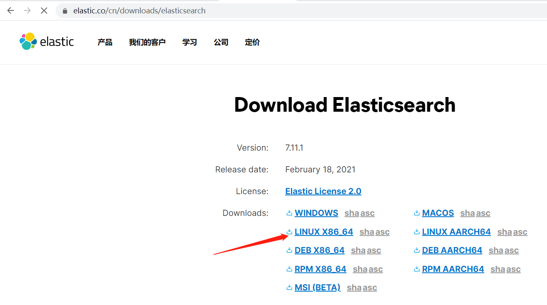Image resolution: width=547 pixels, height=305 pixels.
Task: Open the Elastic License 2.0 link
Action: [323, 191]
